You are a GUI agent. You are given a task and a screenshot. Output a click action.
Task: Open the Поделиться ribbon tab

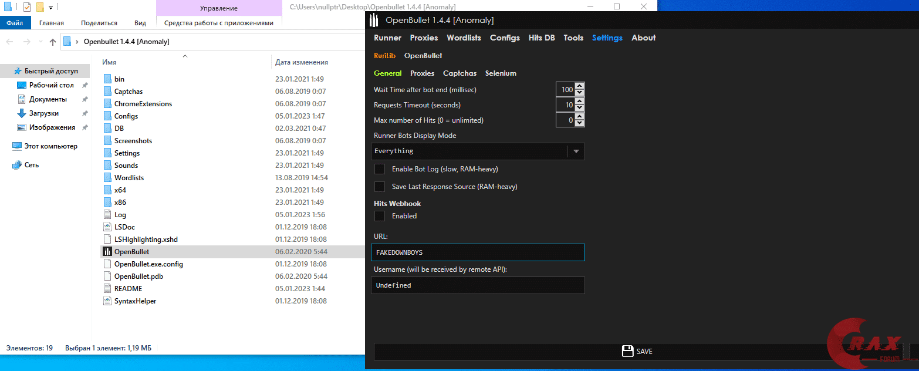tap(99, 23)
